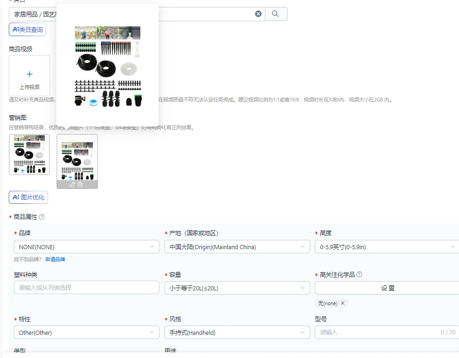Click the AI类目查询 button
Image resolution: width=459 pixels, height=358 pixels.
pos(28,30)
